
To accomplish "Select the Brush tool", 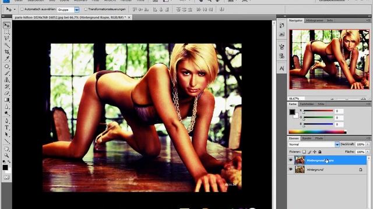I will pos(6,73).
